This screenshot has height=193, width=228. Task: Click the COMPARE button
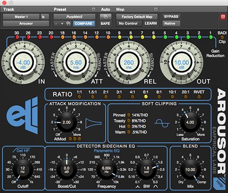[84, 24]
